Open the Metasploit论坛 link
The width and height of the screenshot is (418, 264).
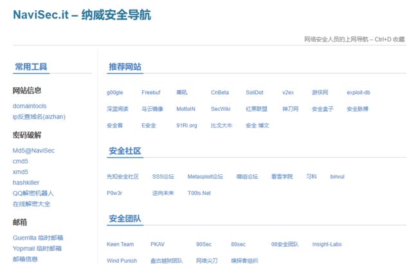(205, 177)
